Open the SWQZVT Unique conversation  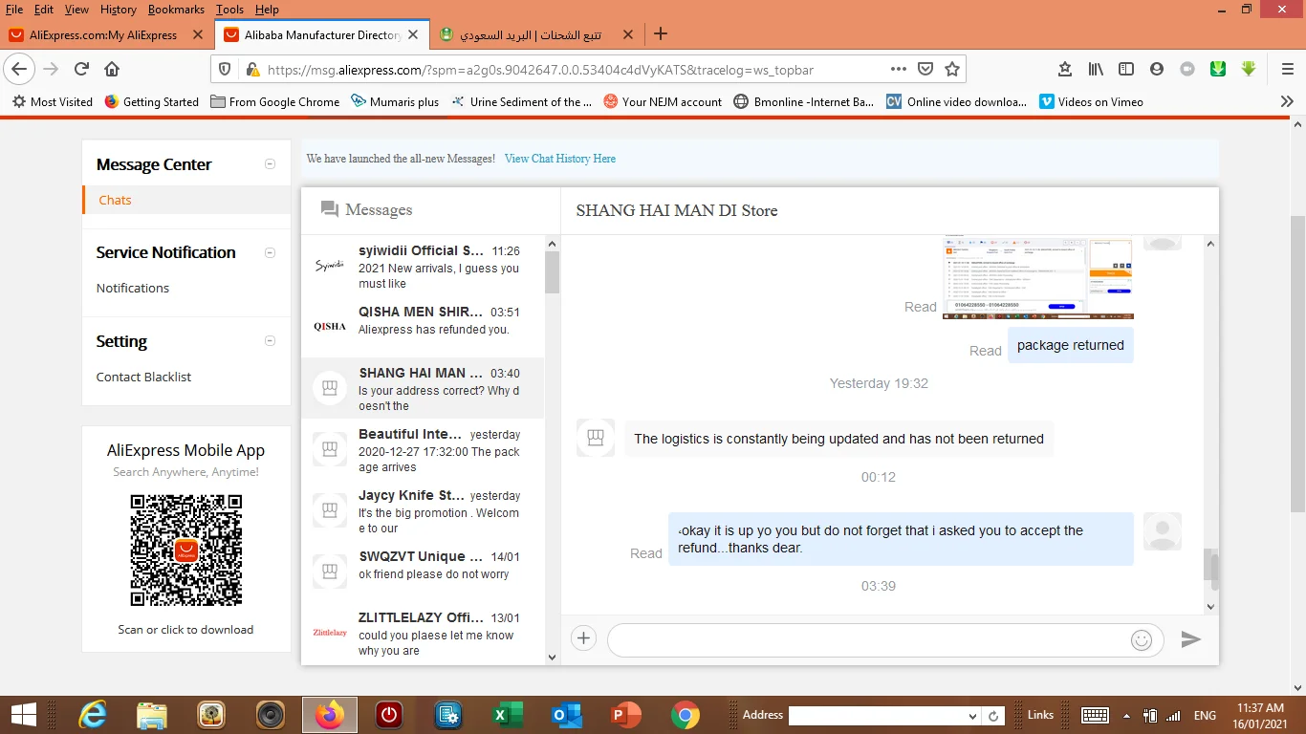423,572
